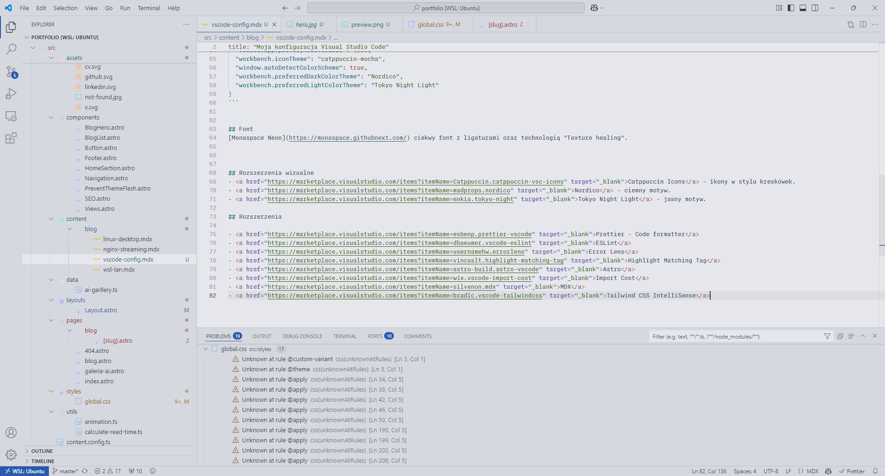The height and width of the screenshot is (476, 885).
Task: Synchronize changes icon next to master branch
Action: [85, 471]
